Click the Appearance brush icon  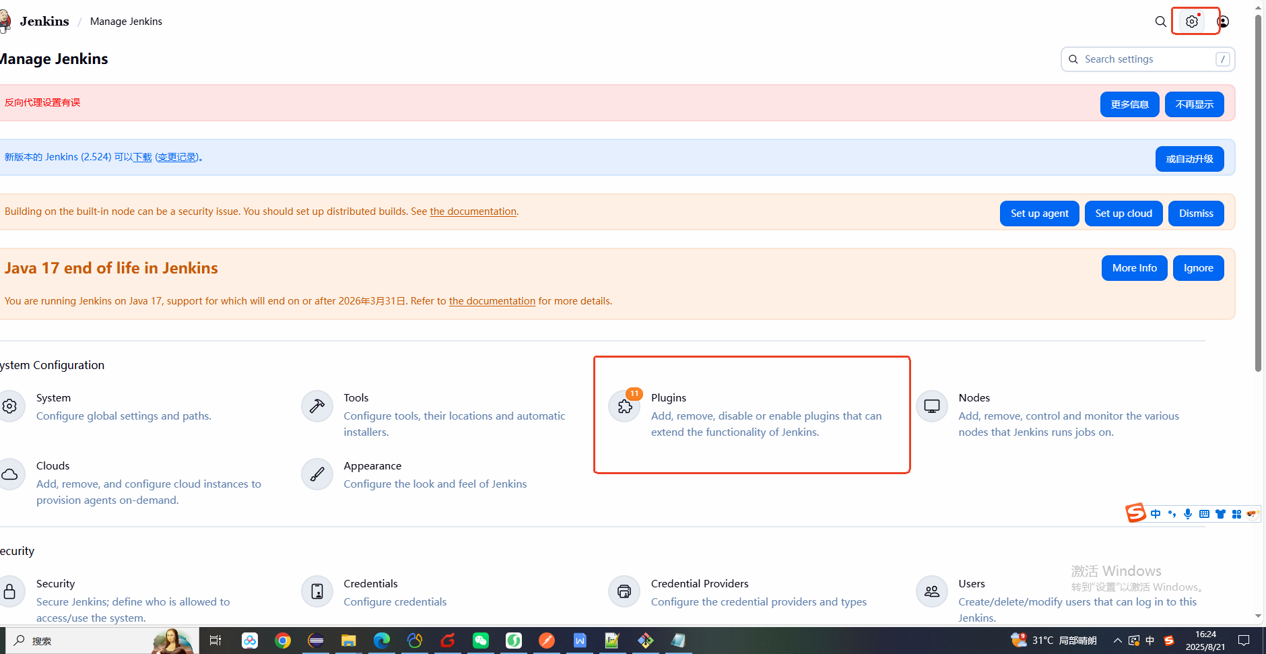pyautogui.click(x=317, y=474)
